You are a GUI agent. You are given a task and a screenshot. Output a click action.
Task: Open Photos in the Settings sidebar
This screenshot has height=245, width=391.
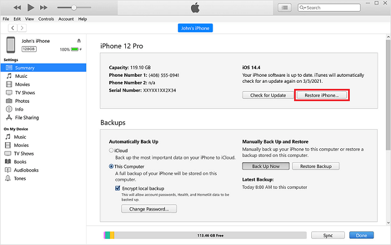[x=22, y=101]
